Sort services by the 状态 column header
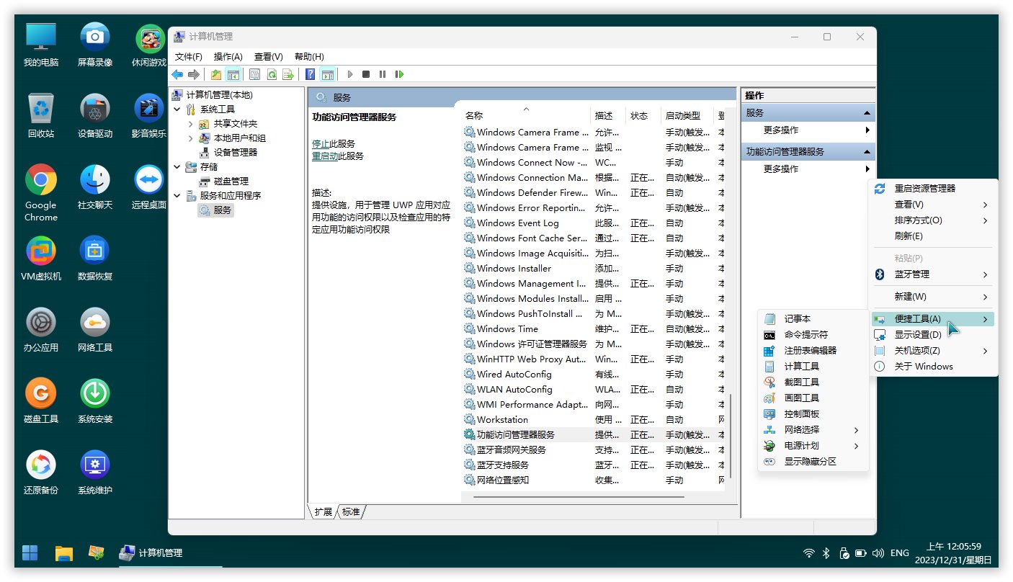This screenshot has width=1013, height=582. click(643, 115)
